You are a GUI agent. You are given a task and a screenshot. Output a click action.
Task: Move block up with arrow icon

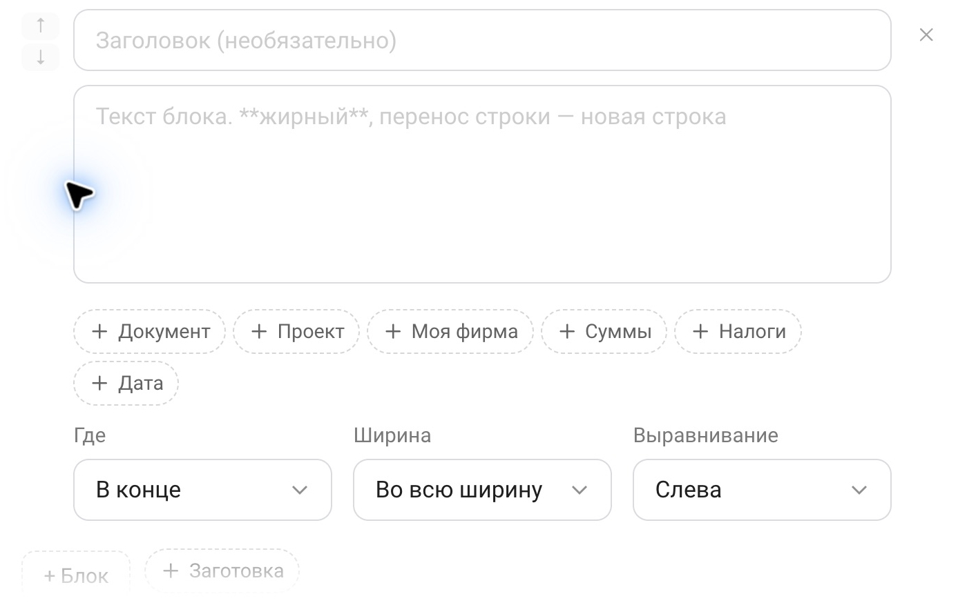point(41,26)
